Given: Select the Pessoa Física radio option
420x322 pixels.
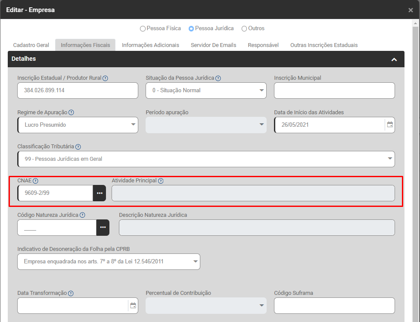Looking at the screenshot, I should pyautogui.click(x=143, y=29).
